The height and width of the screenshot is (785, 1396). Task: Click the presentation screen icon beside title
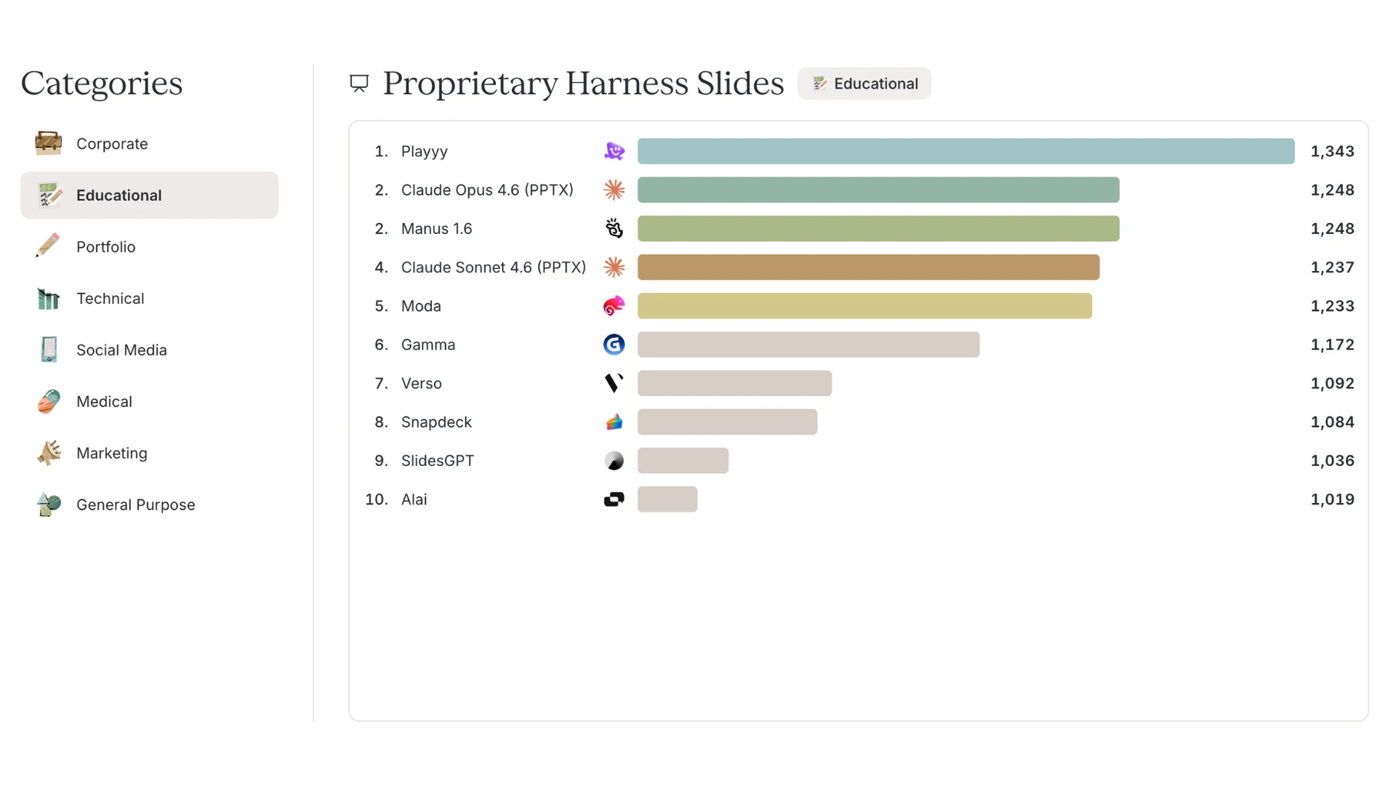359,83
